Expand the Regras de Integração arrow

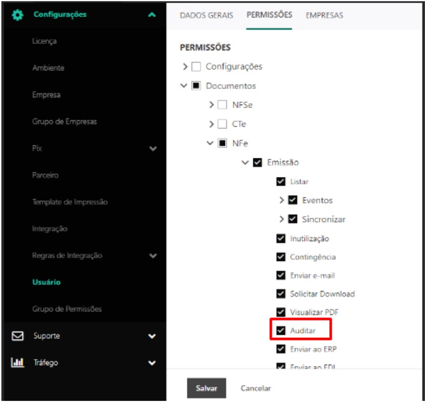tap(153, 256)
